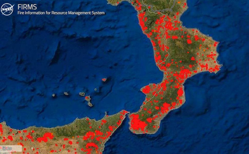Select the fire marker at Sicily's northeastern tip

124,112
